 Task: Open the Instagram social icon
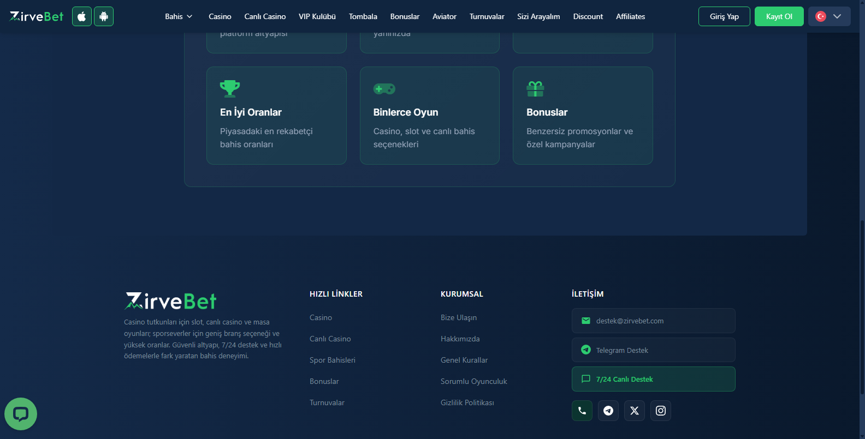(661, 411)
